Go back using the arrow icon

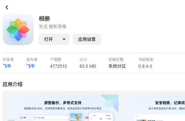[7, 7]
